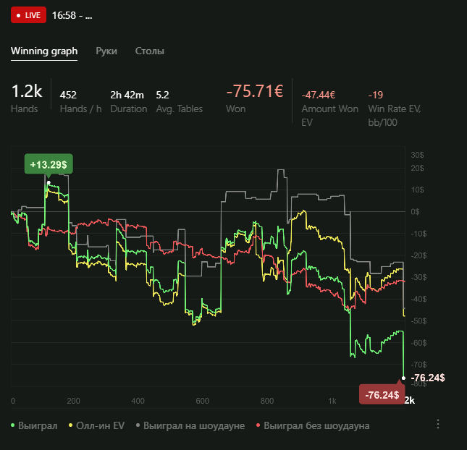This screenshot has width=467, height=450.
Task: Click the -50$ y-axis label
Action: tap(418, 320)
